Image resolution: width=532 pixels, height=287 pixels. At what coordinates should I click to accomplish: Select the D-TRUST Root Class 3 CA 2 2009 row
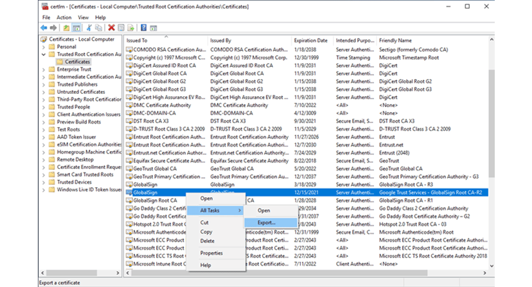point(307,129)
